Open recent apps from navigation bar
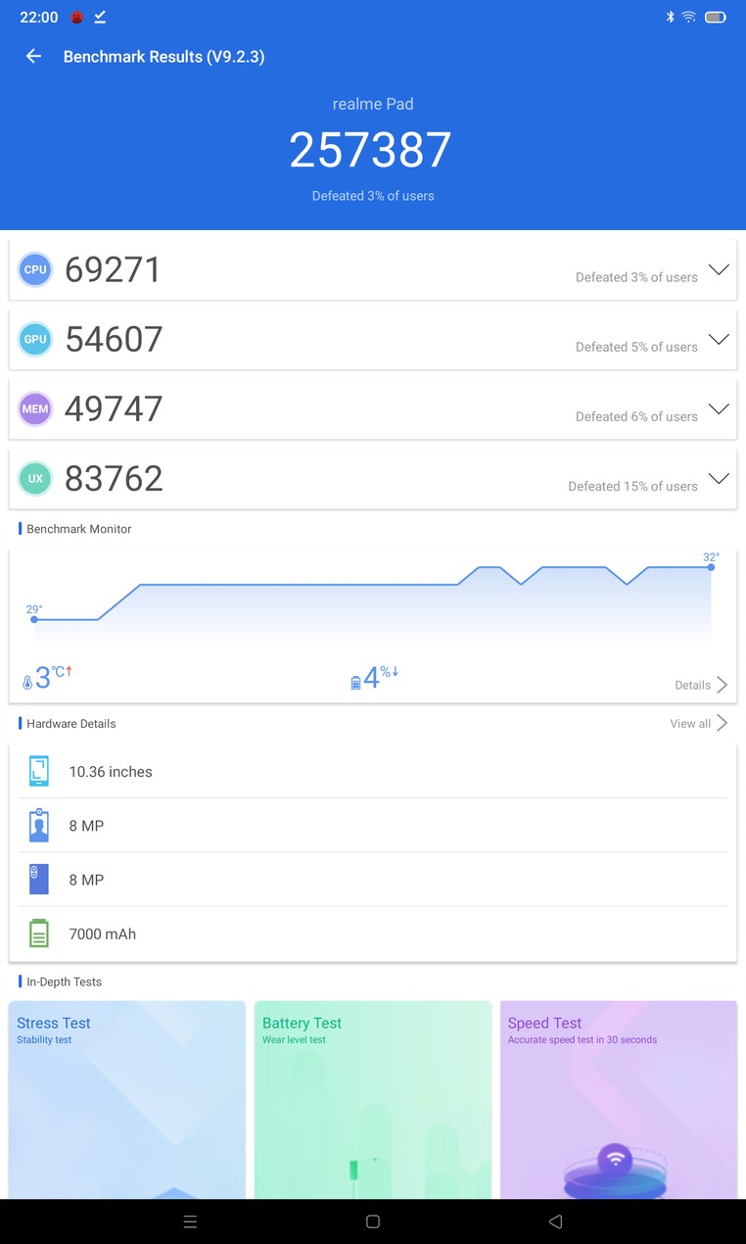The width and height of the screenshot is (746, 1244). coord(190,1221)
